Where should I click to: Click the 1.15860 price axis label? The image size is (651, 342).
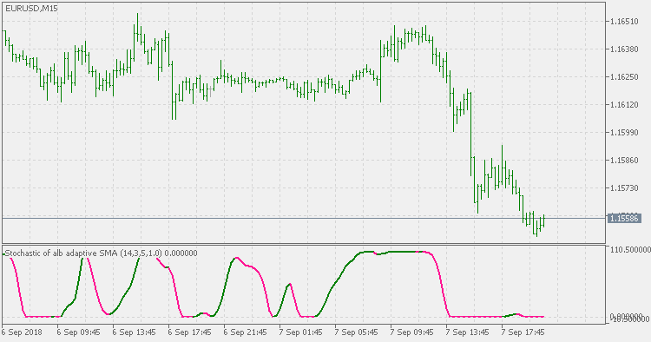click(624, 161)
